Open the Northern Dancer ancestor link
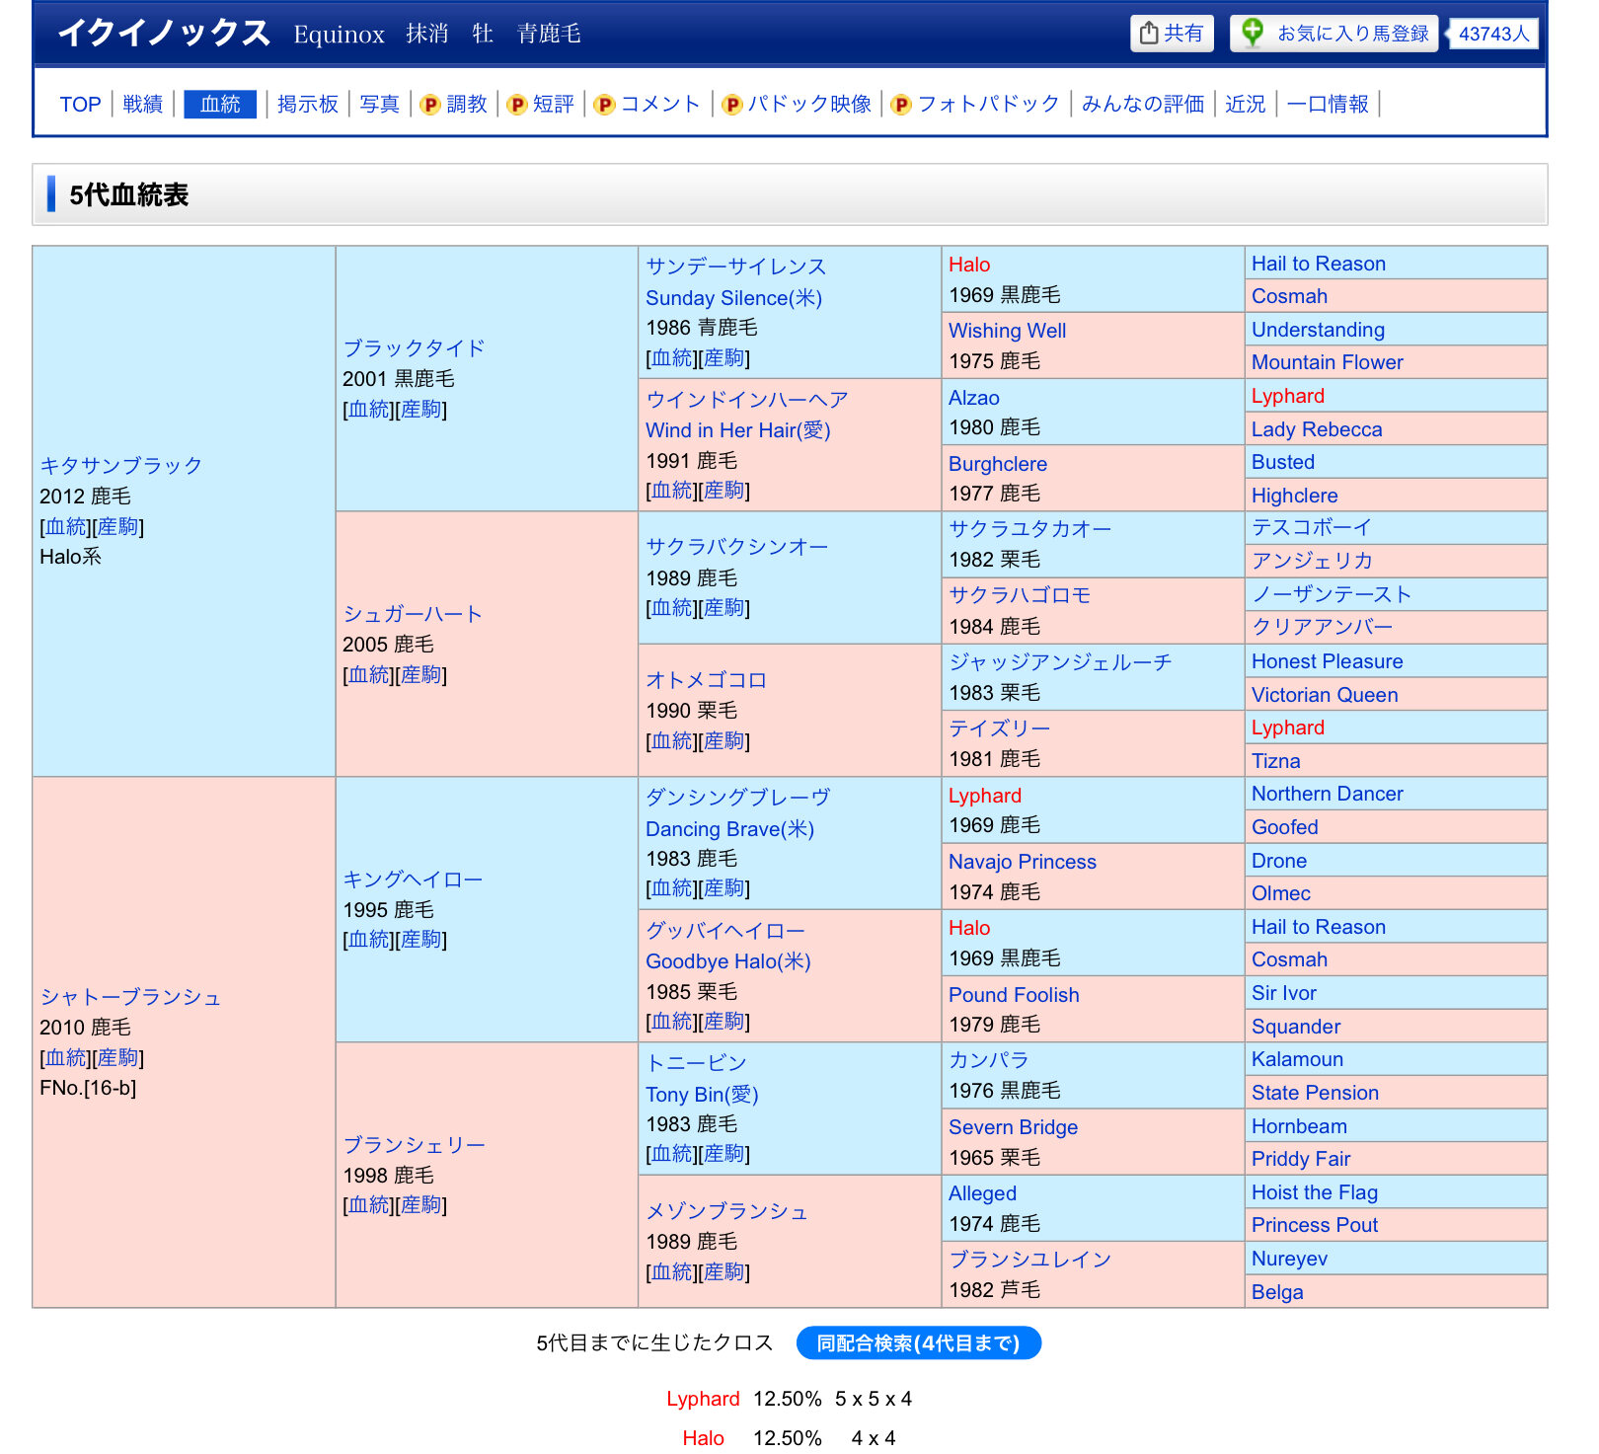 [1327, 794]
